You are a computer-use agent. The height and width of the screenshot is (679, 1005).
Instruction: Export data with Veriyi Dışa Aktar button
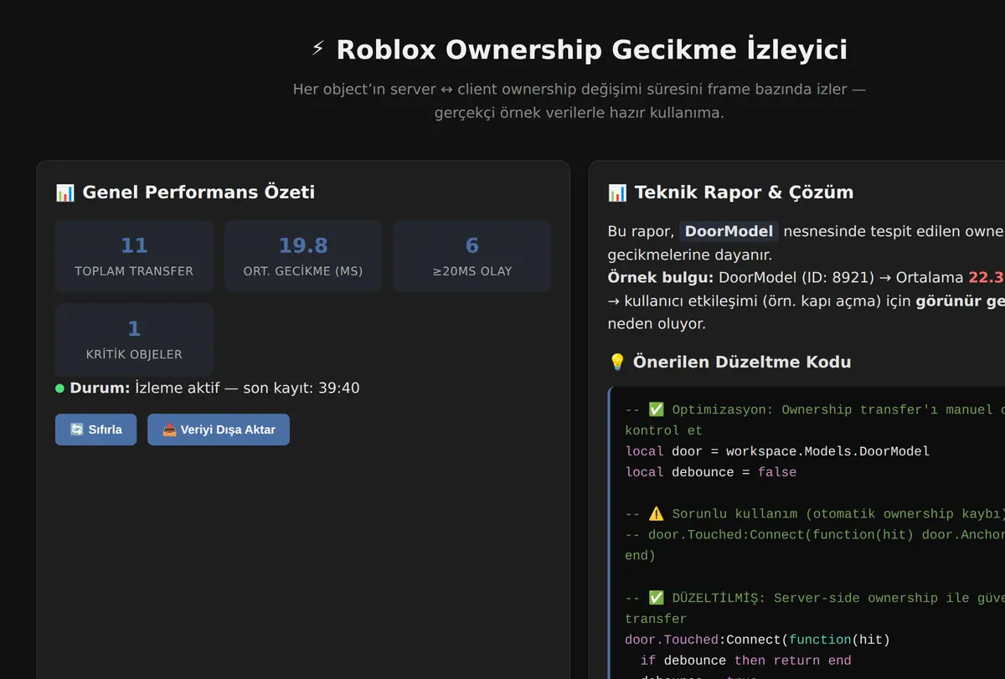[219, 430]
